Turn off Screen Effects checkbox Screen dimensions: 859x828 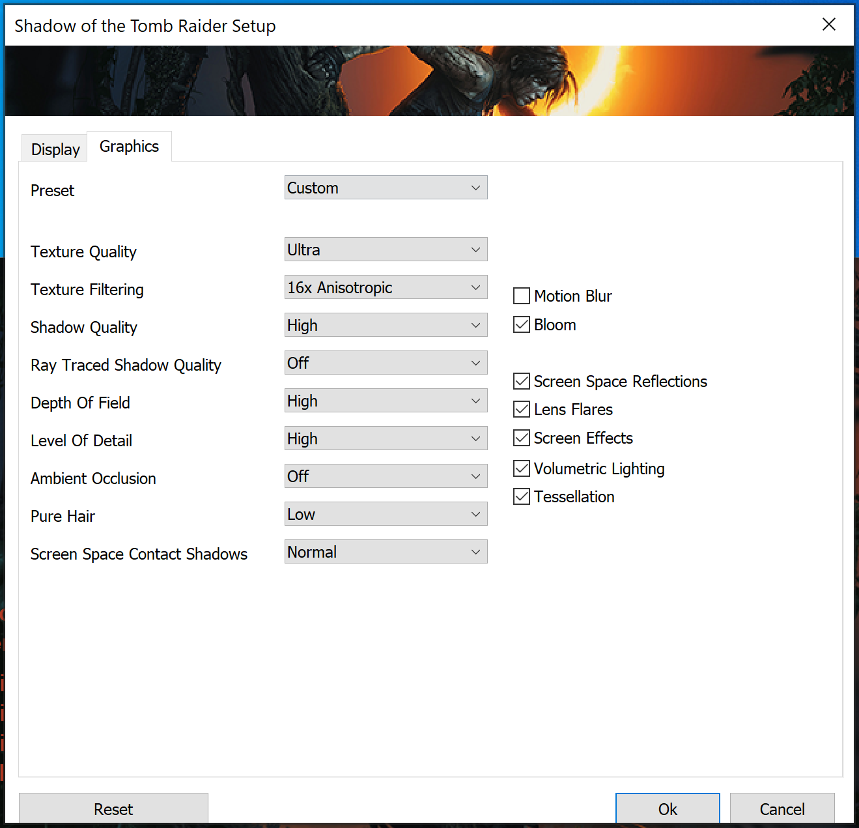click(x=522, y=438)
